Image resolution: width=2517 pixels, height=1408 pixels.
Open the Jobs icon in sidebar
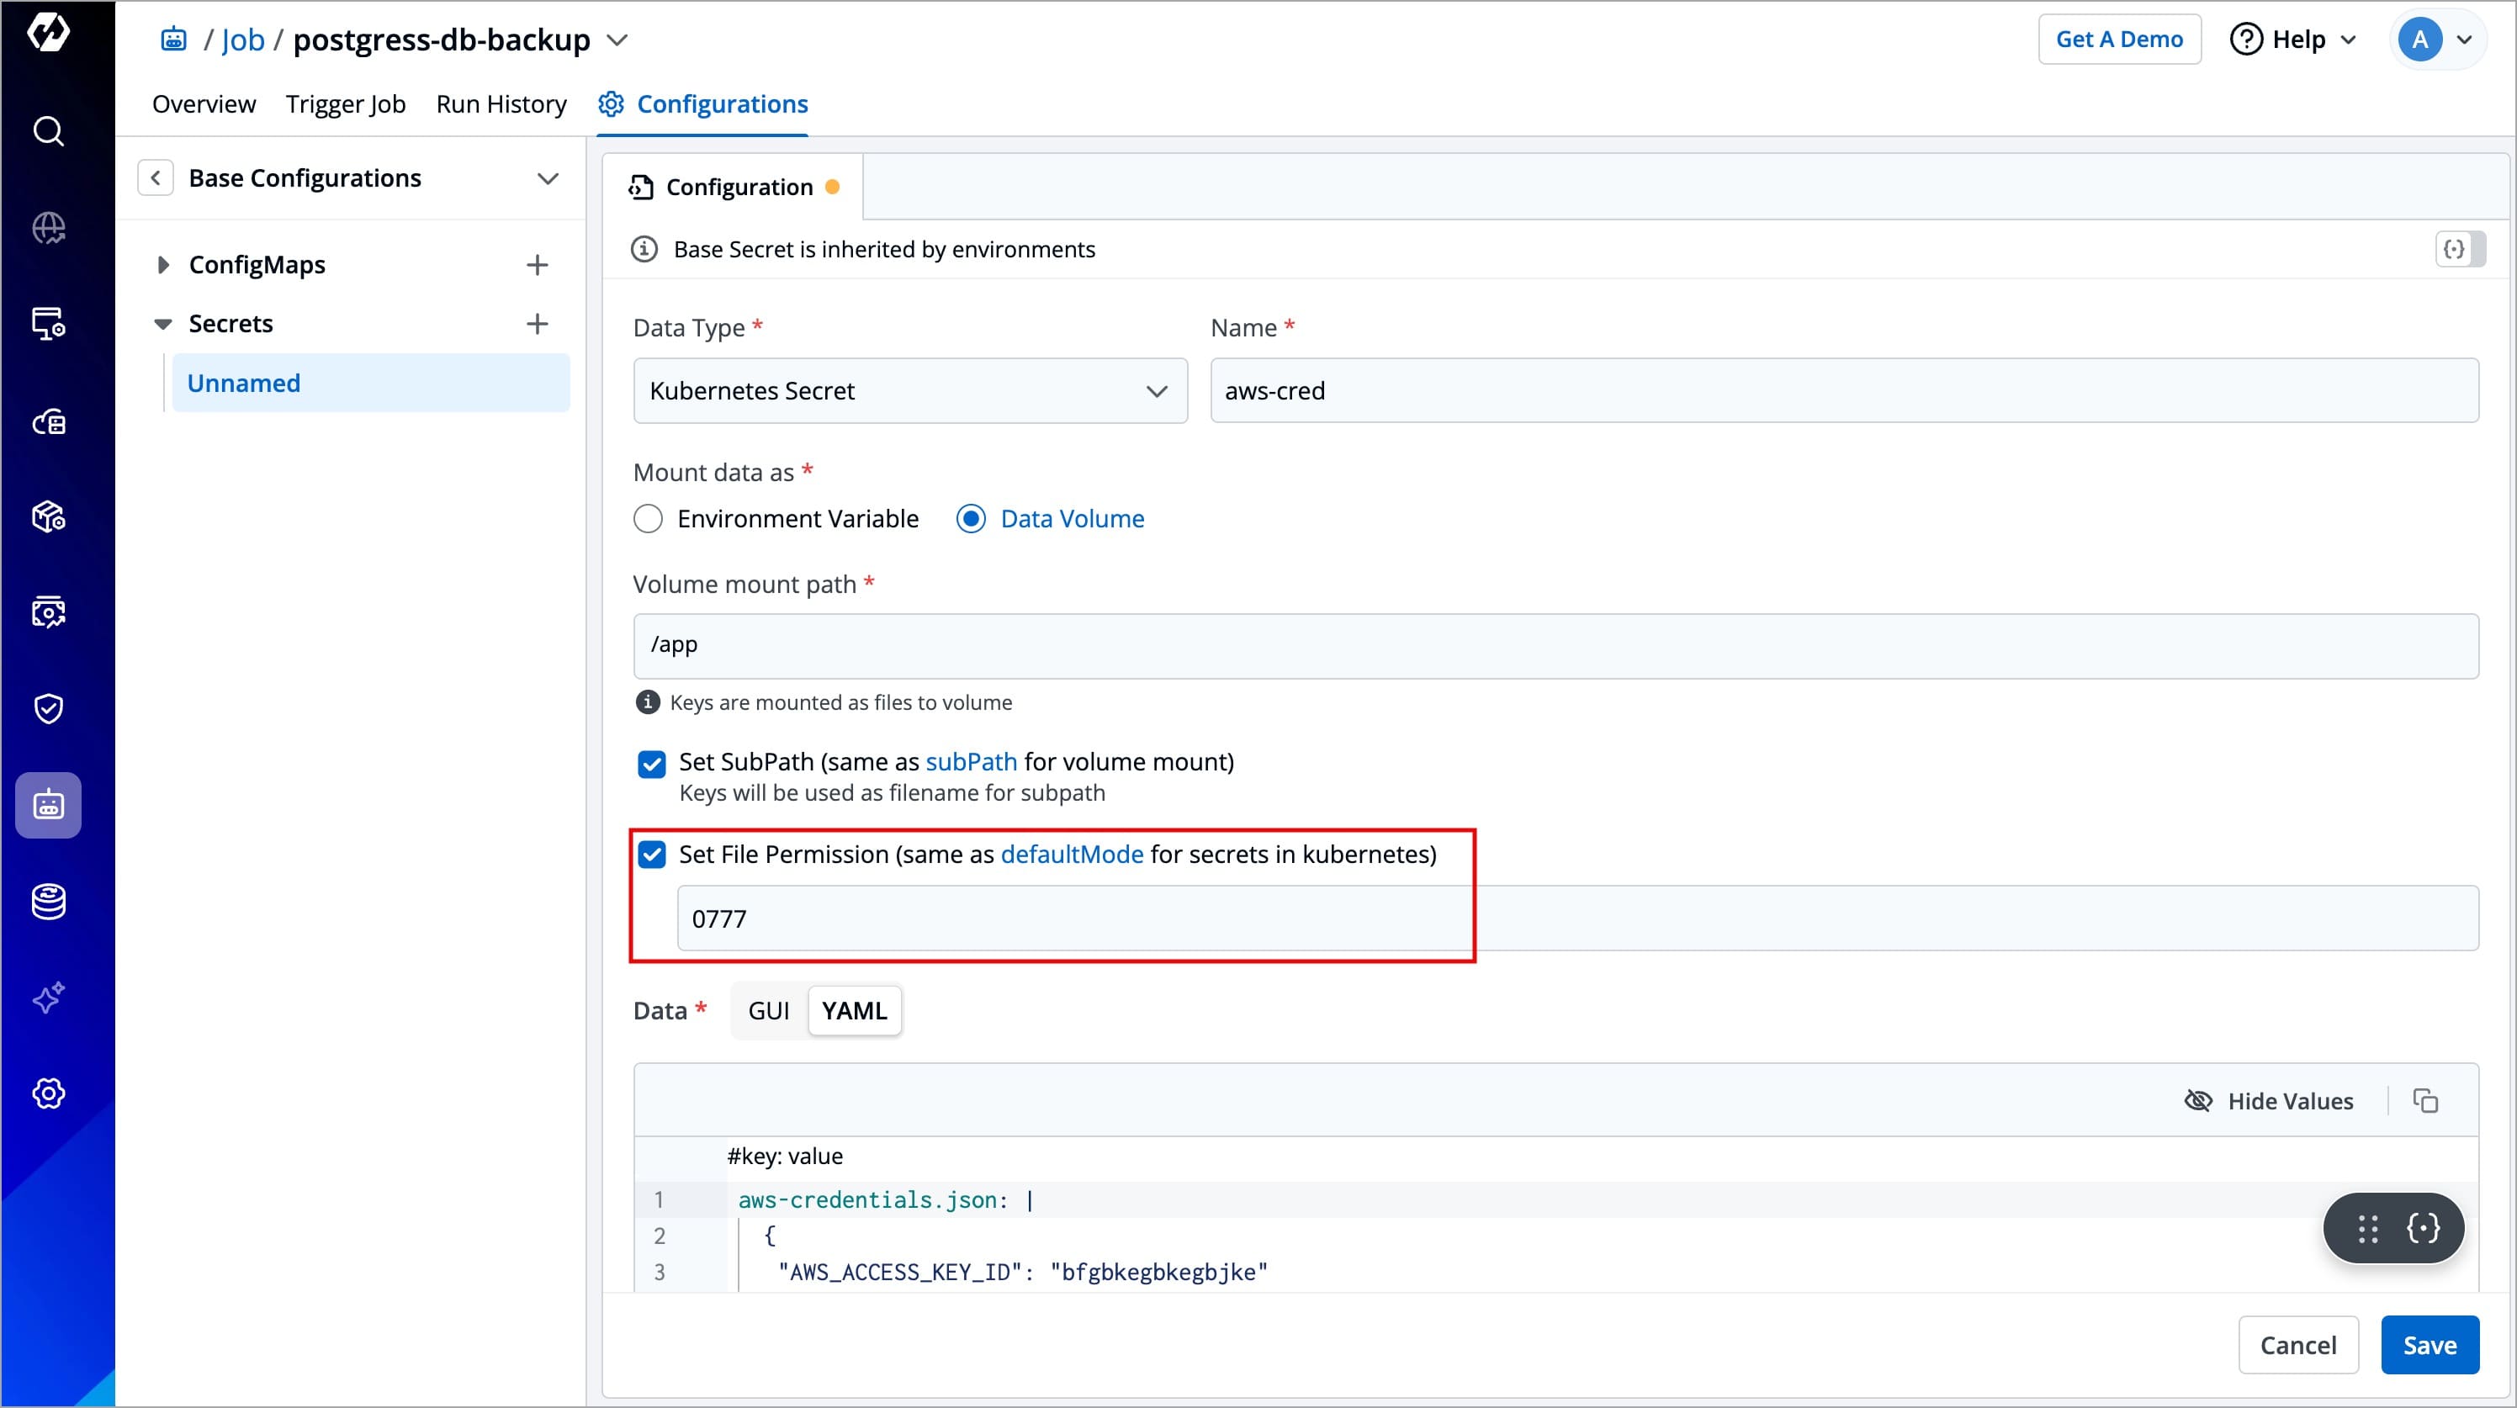pyautogui.click(x=48, y=805)
